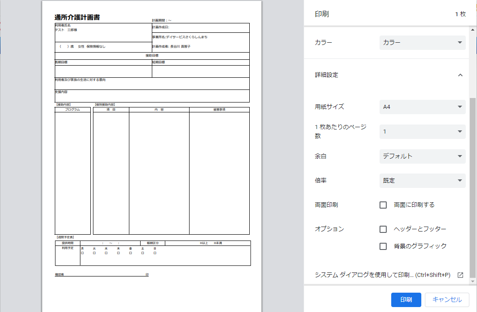Collapse 詳細設定 with the chevron icon

click(460, 75)
